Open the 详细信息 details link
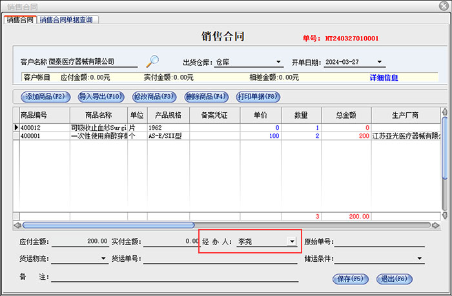 (384, 78)
